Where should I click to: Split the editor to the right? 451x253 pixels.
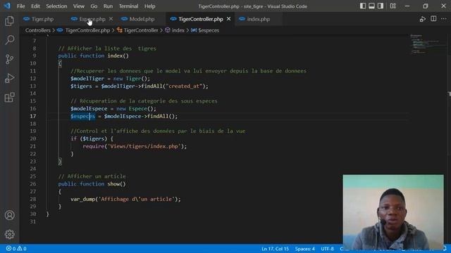point(433,19)
